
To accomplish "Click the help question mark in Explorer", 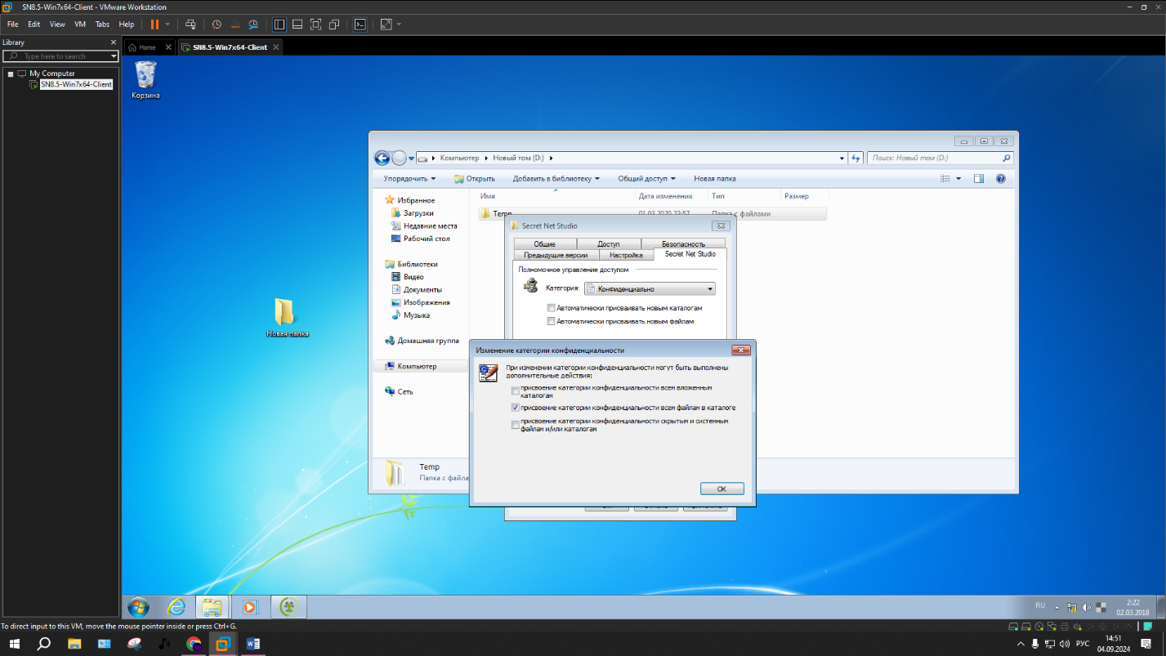I will coord(1000,178).
